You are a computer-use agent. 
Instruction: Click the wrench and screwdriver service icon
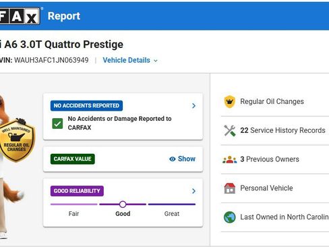click(x=230, y=130)
